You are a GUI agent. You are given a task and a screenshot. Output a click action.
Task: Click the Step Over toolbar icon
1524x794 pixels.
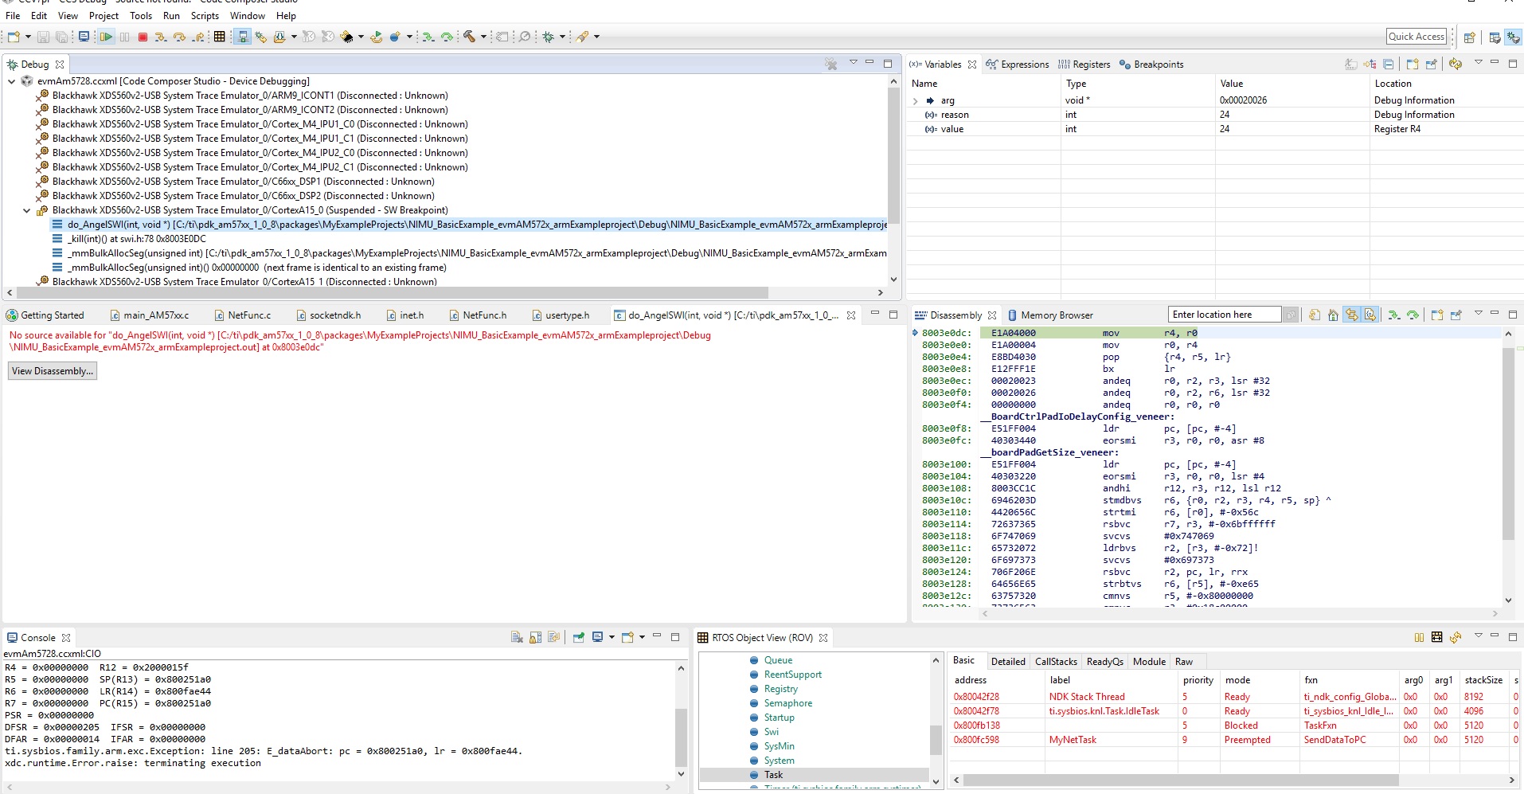click(179, 37)
